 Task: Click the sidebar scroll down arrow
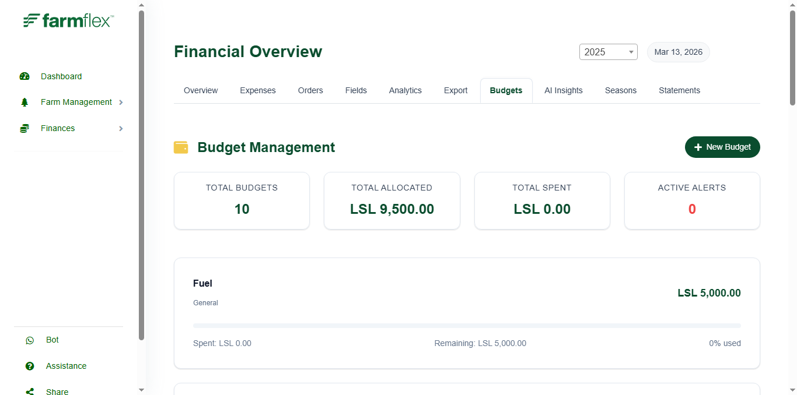coord(141,390)
